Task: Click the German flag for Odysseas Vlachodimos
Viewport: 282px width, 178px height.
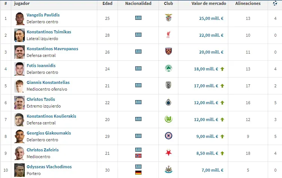Action: click(x=139, y=172)
